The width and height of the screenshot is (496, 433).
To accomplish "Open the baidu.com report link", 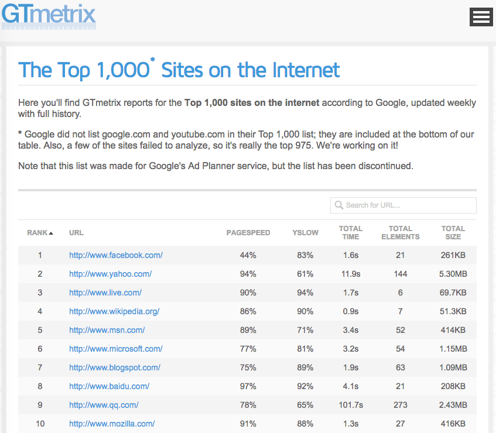I will (109, 386).
